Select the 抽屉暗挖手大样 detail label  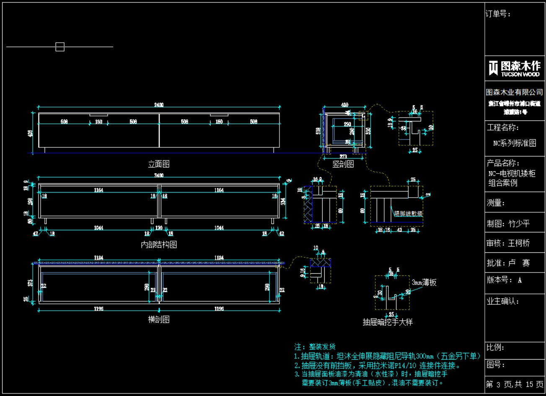[x=388, y=322]
